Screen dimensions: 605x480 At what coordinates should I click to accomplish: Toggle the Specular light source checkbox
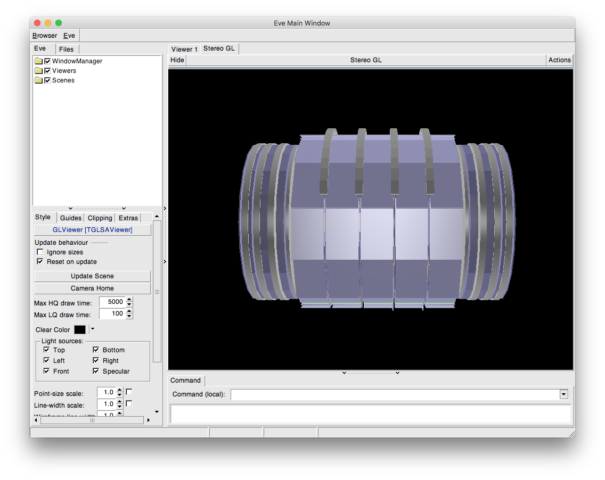pos(96,371)
